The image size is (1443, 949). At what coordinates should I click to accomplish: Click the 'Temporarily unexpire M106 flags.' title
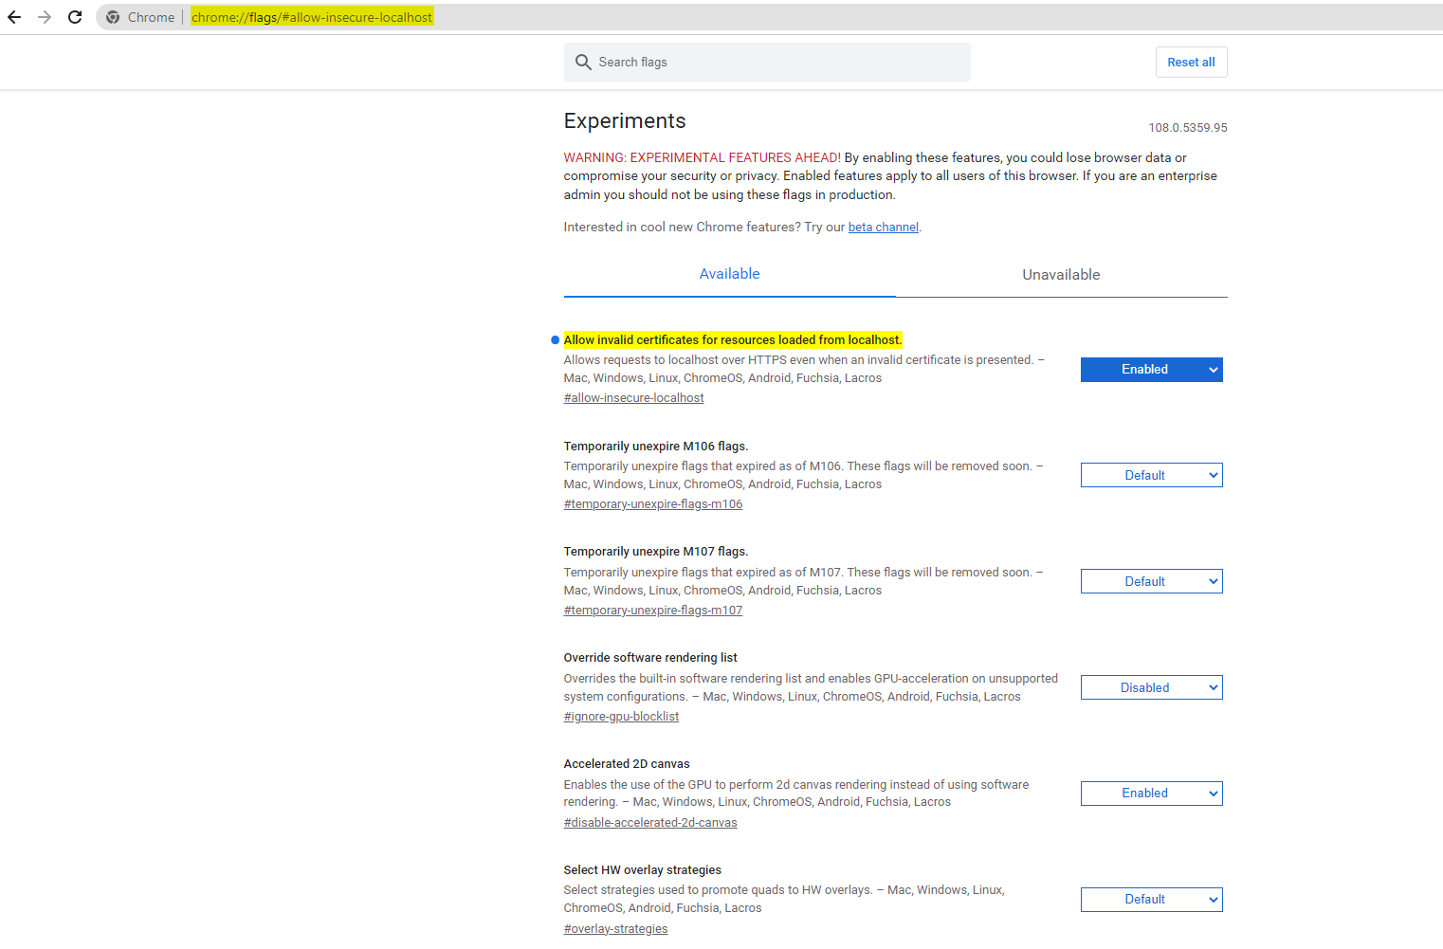click(656, 446)
